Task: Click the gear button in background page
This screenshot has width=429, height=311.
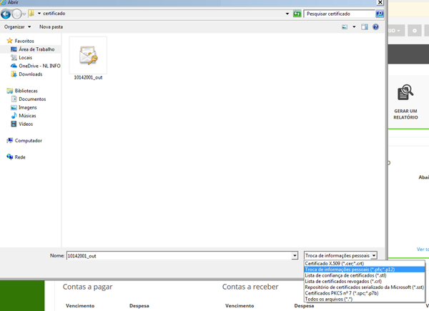Action: click(x=415, y=31)
